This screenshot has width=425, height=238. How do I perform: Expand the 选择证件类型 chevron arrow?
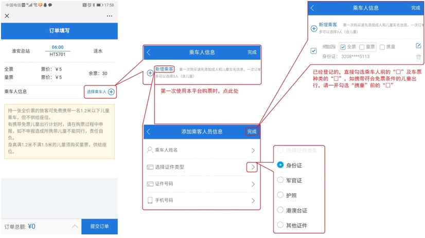253,167
